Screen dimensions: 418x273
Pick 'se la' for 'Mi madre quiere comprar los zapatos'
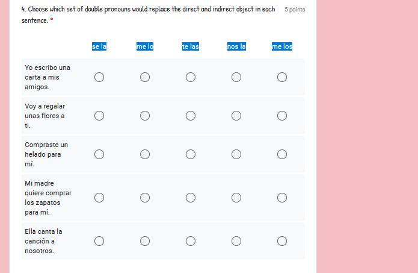(x=99, y=198)
